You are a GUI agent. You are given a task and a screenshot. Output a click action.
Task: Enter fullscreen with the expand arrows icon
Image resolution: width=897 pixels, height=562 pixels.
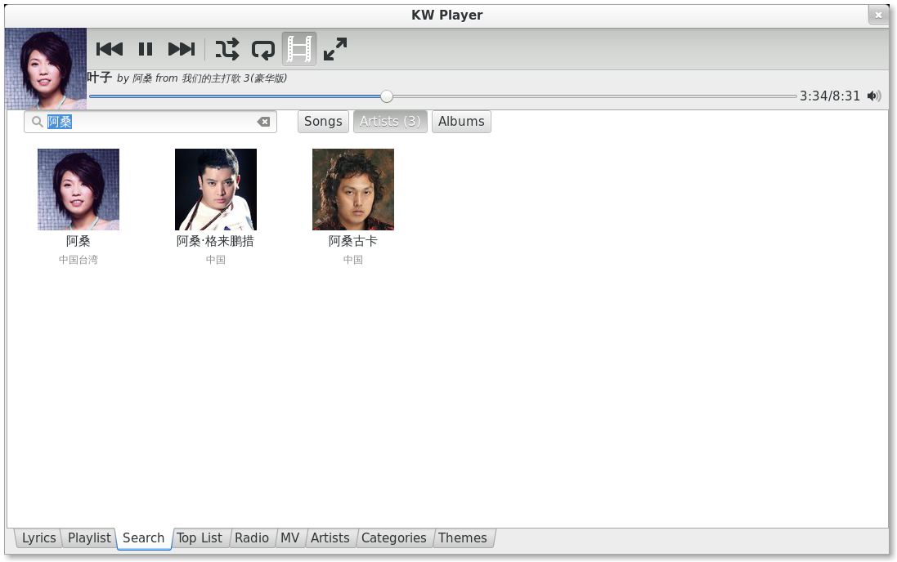pos(335,49)
